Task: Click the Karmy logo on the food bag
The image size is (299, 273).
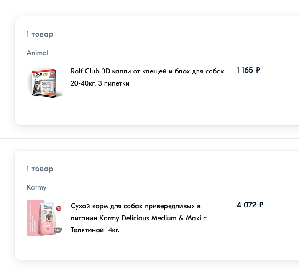Action: [48, 207]
